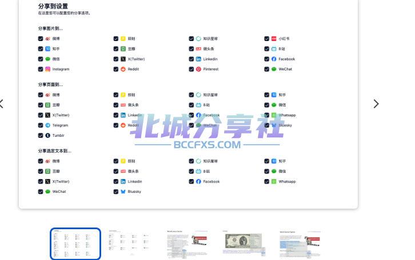Uncheck 微博 under 分享页面到
Screen dimensions: 415x260
41,95
